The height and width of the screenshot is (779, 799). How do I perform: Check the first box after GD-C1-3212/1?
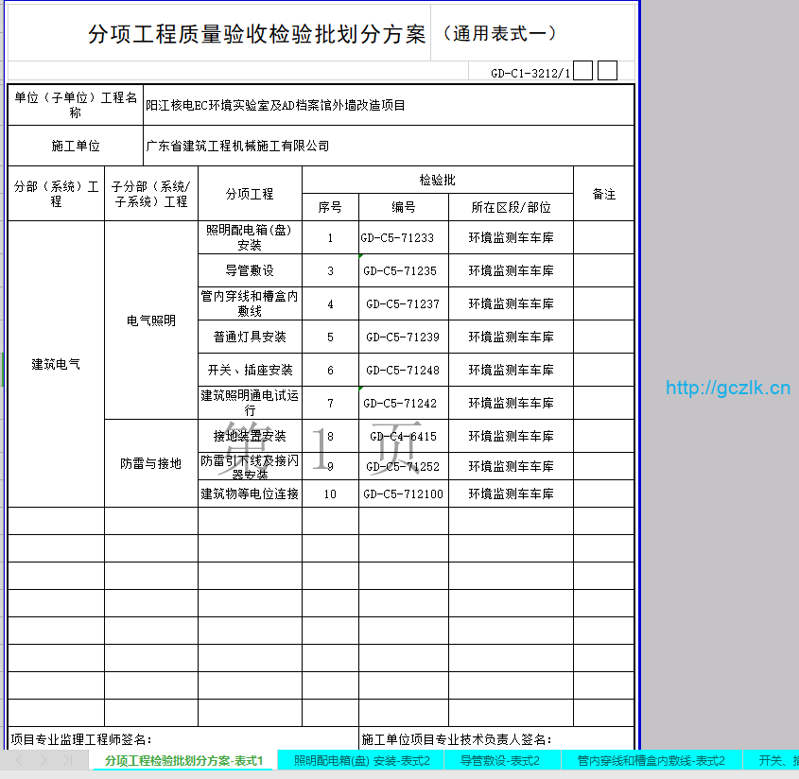[x=583, y=71]
